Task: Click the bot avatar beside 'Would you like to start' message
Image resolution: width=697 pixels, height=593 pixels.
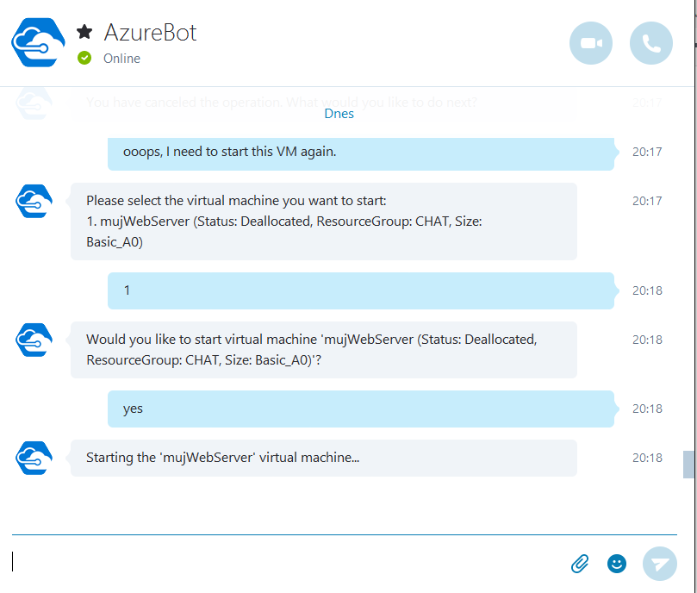Action: (x=34, y=340)
